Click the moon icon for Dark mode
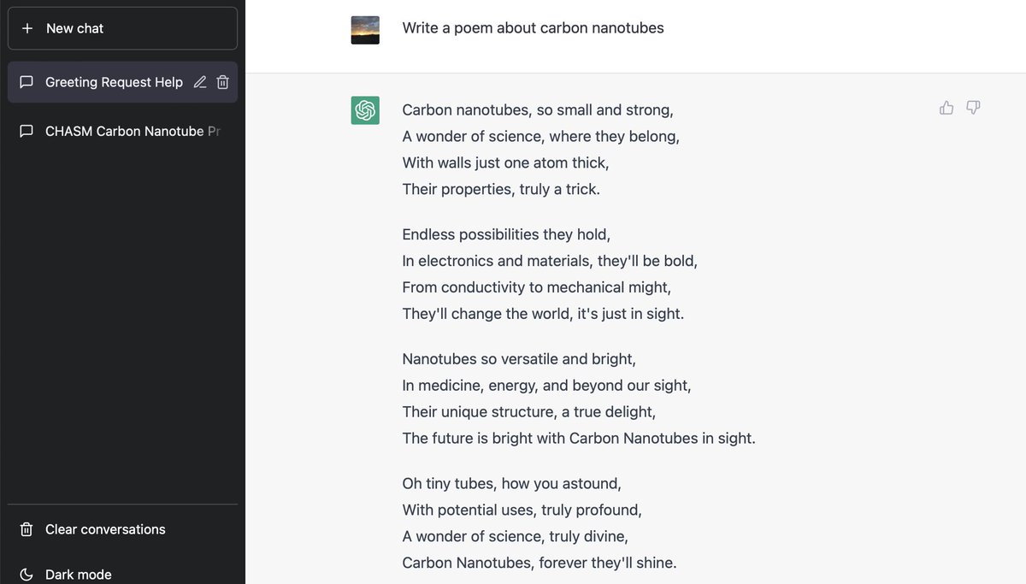The width and height of the screenshot is (1026, 584). coord(27,575)
